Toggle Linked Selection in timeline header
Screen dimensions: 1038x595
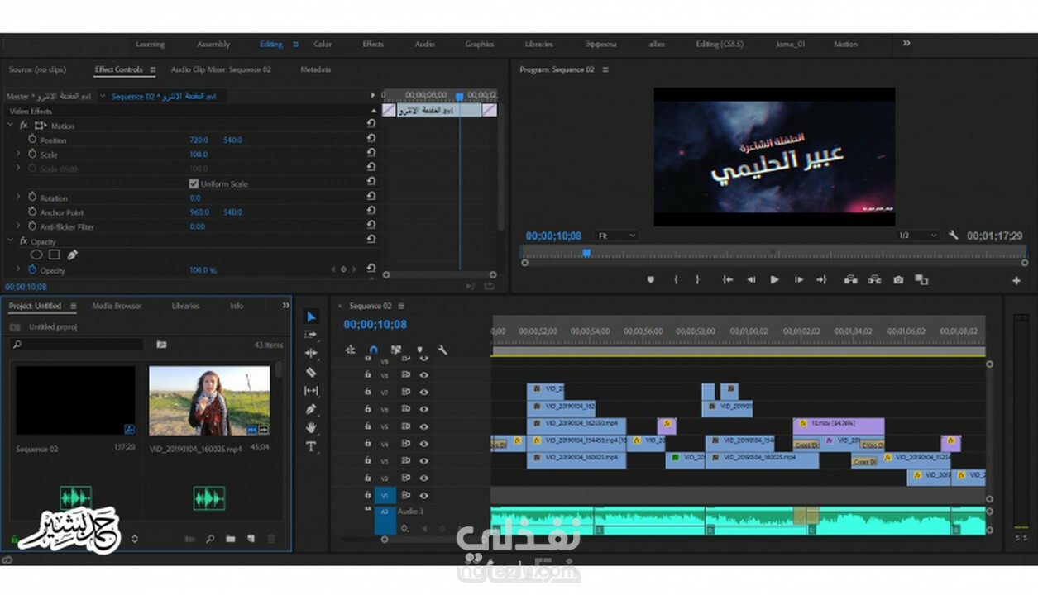[396, 350]
